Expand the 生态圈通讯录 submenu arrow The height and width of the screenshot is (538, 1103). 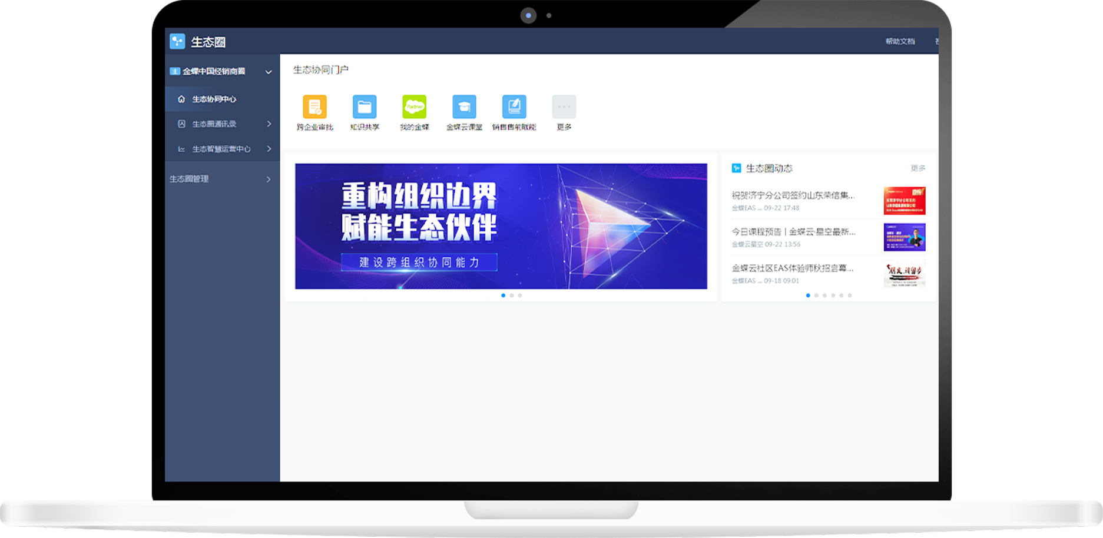tap(269, 124)
